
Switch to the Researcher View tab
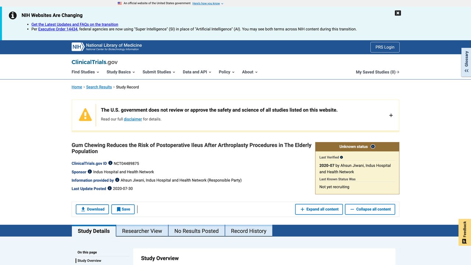(x=142, y=231)
